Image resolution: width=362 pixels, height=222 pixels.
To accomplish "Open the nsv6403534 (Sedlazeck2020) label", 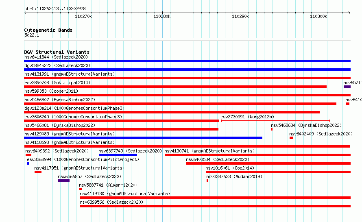I will [218, 159].
